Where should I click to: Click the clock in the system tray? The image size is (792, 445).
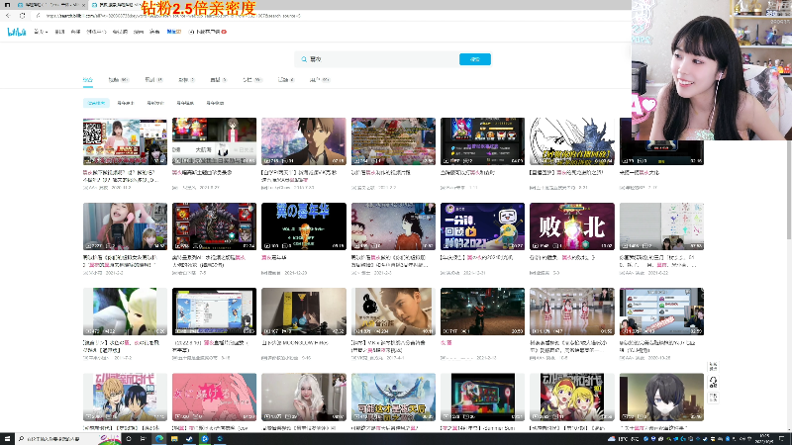tap(764, 439)
